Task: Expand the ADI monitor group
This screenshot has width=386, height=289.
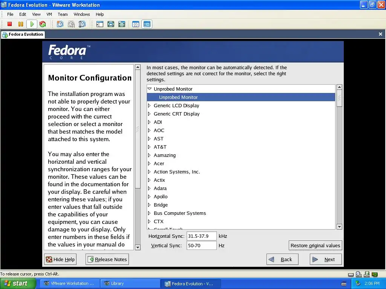Action: tap(149, 122)
